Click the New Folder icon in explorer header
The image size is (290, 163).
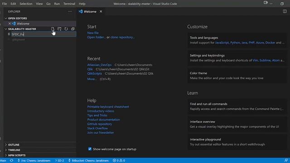pos(59,29)
